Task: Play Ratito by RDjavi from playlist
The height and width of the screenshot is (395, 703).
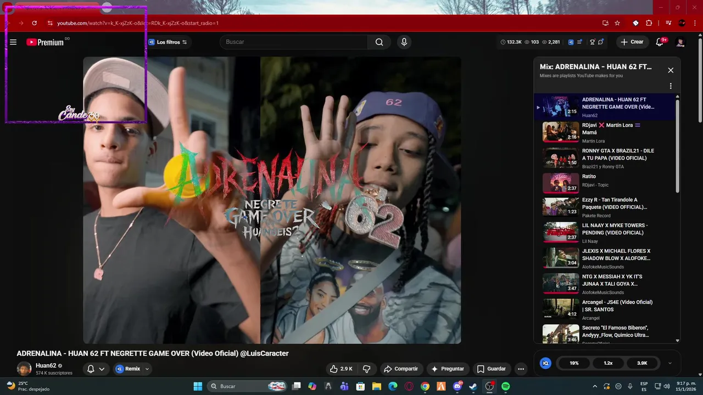Action: pos(604,184)
